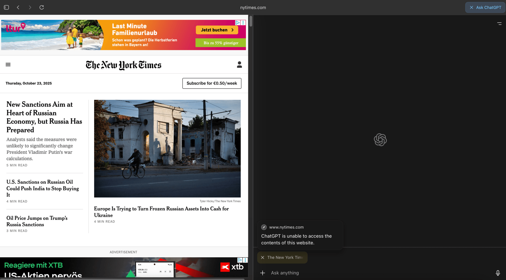
Task: Go back to the previous page
Action: tap(18, 7)
